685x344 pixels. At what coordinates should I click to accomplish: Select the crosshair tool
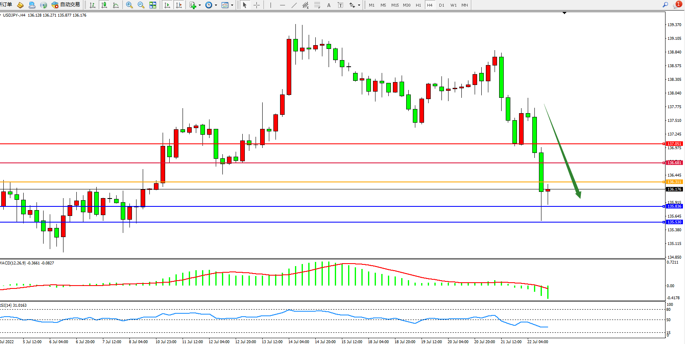click(256, 5)
